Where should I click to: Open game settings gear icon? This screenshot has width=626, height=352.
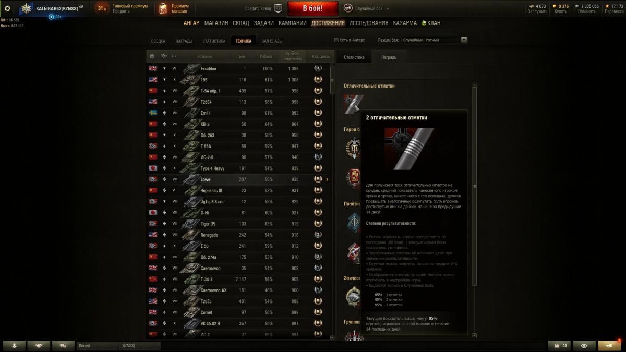tap(7, 8)
